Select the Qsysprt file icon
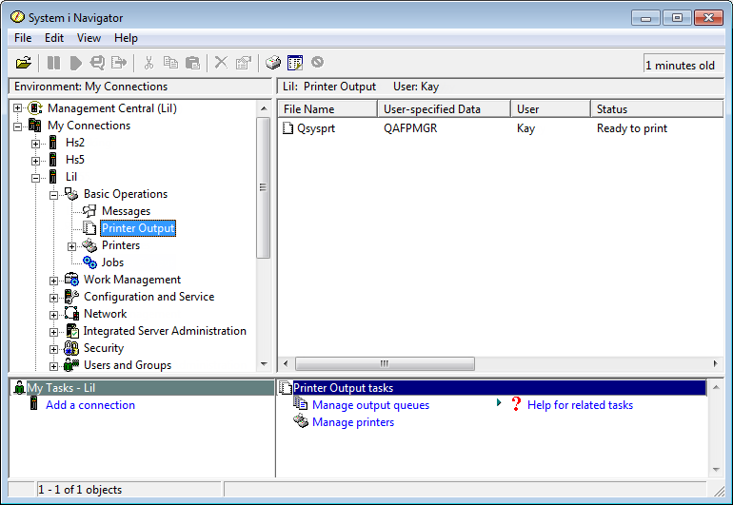This screenshot has height=505, width=733. 288,128
